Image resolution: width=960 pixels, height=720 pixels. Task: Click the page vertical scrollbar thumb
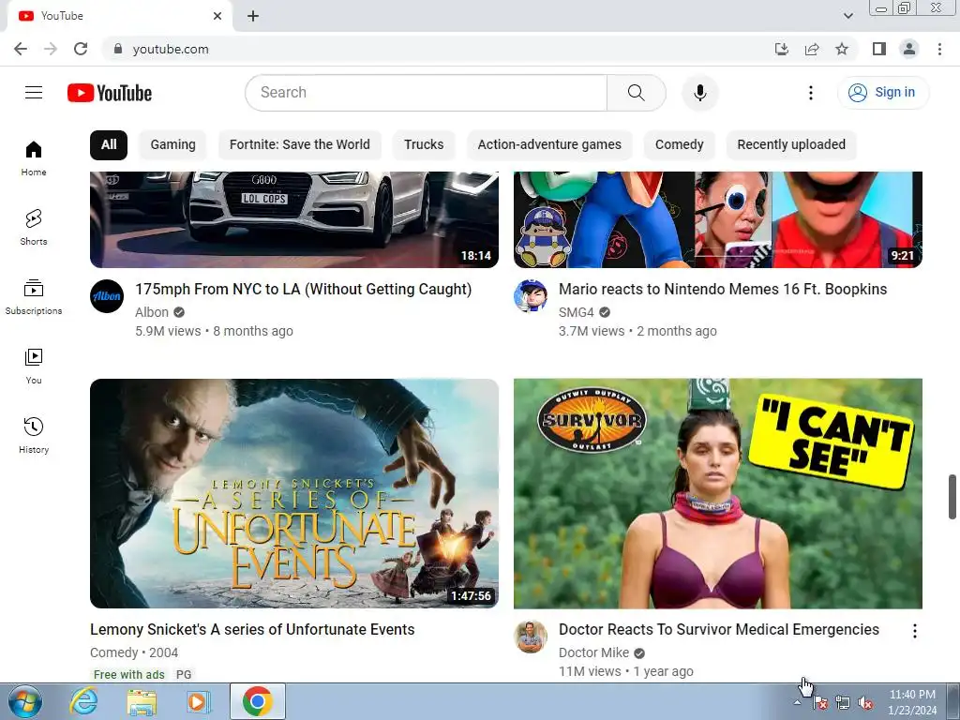[x=952, y=497]
